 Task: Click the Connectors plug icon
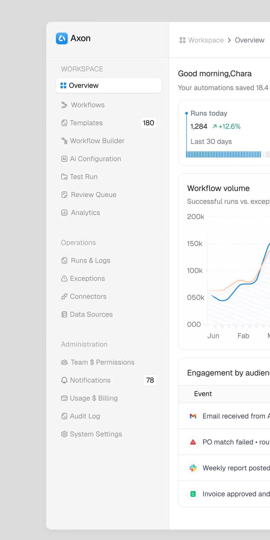coord(64,296)
